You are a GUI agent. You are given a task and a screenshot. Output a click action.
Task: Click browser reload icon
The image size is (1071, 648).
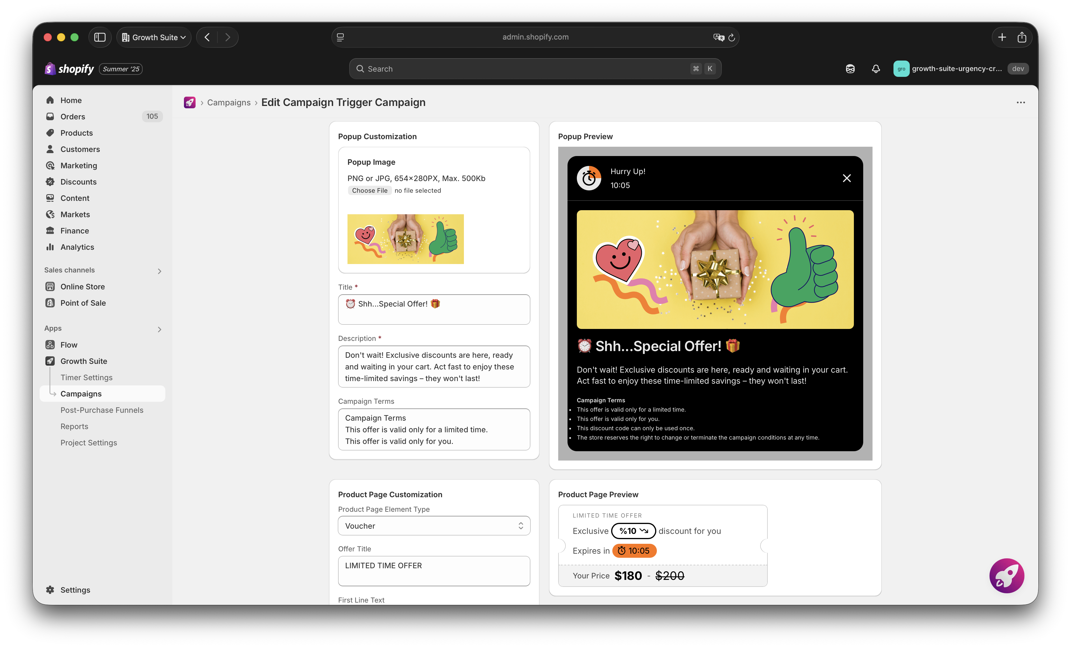pos(732,37)
